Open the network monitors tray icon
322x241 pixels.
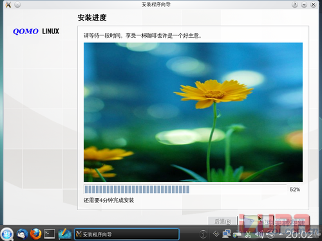pos(227,234)
